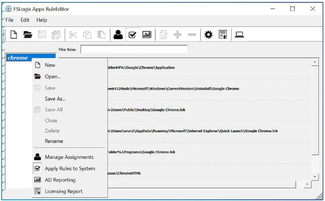Click the Cut scissors toolbar icon
325x201 pixels.
click(73, 35)
